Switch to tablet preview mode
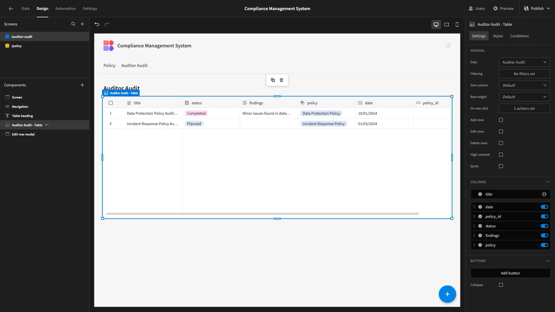Image resolution: width=555 pixels, height=312 pixels. click(x=447, y=25)
